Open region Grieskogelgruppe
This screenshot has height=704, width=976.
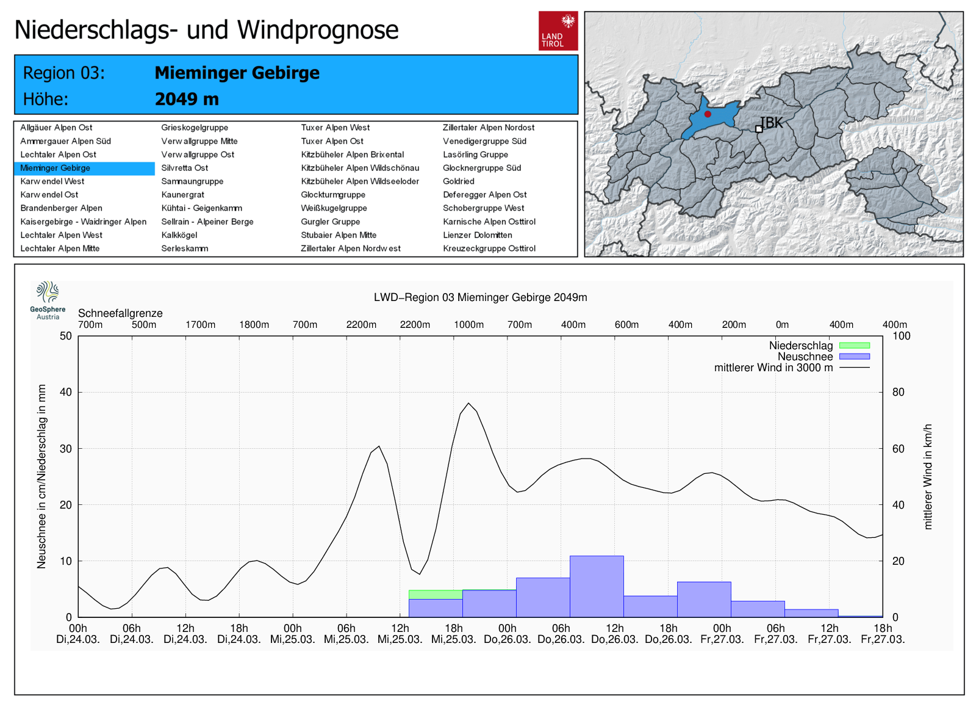click(x=195, y=128)
